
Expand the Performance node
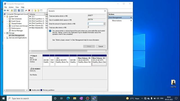tap(7, 28)
